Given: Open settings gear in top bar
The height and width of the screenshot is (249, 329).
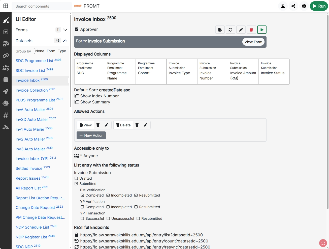Looking at the screenshot, I should [304, 6].
